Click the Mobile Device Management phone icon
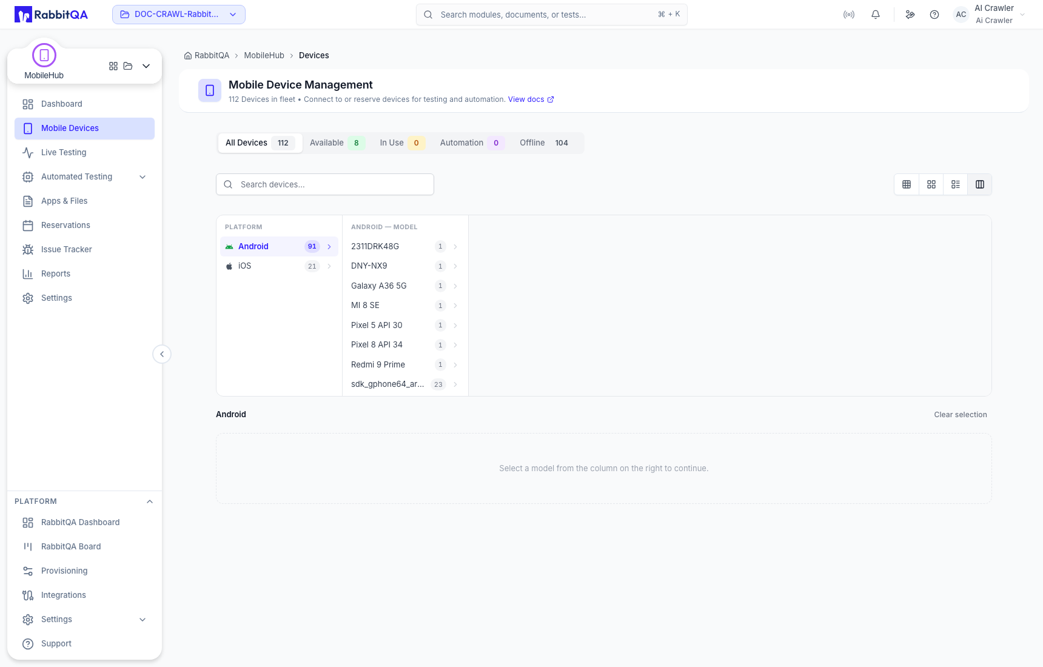1043x667 pixels. coord(210,90)
